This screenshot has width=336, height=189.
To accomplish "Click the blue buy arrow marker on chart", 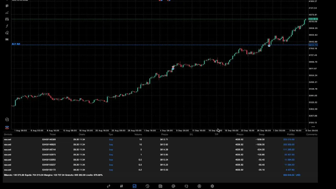I will click(269, 46).
